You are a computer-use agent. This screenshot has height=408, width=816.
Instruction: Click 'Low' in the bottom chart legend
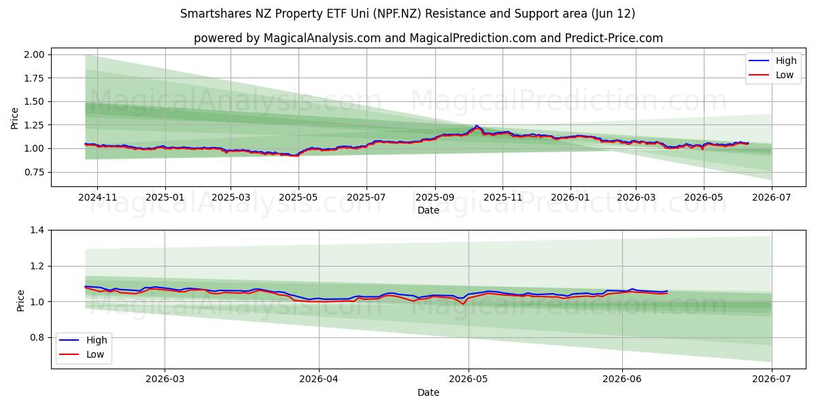[x=95, y=354]
